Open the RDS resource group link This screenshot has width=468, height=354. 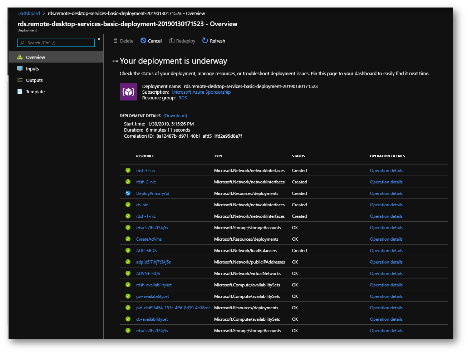[183, 98]
